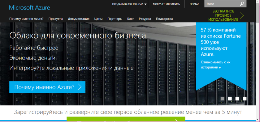This screenshot has width=260, height=122.
Task: Click the free trial arrow chevron
Action: [x=242, y=15]
